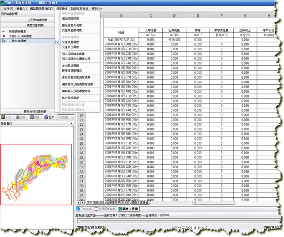Click 增加调度预案 menu command
The image size is (284, 237).
[x=71, y=19]
